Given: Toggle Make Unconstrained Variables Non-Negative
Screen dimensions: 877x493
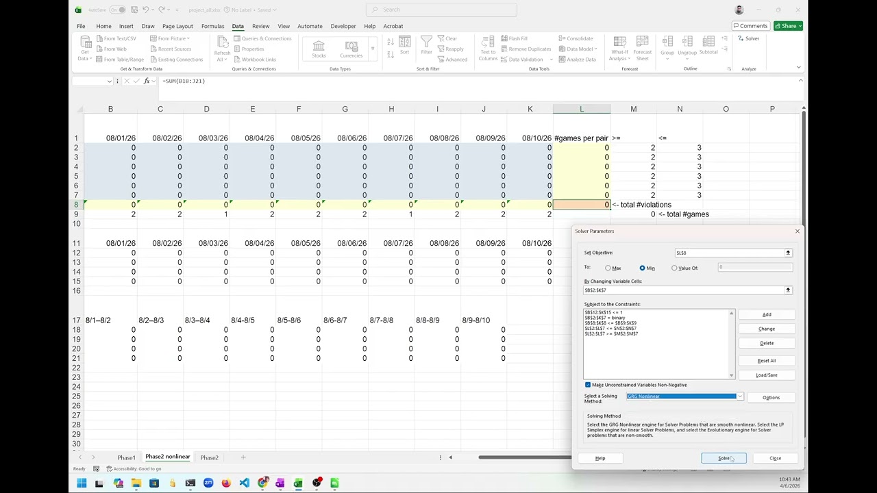Looking at the screenshot, I should (x=587, y=385).
